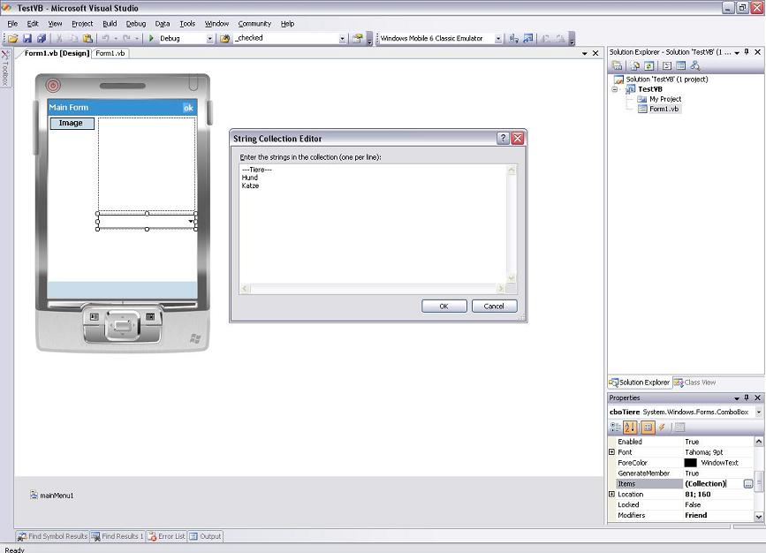Click scroll up arrow in Properties grid

point(759,441)
